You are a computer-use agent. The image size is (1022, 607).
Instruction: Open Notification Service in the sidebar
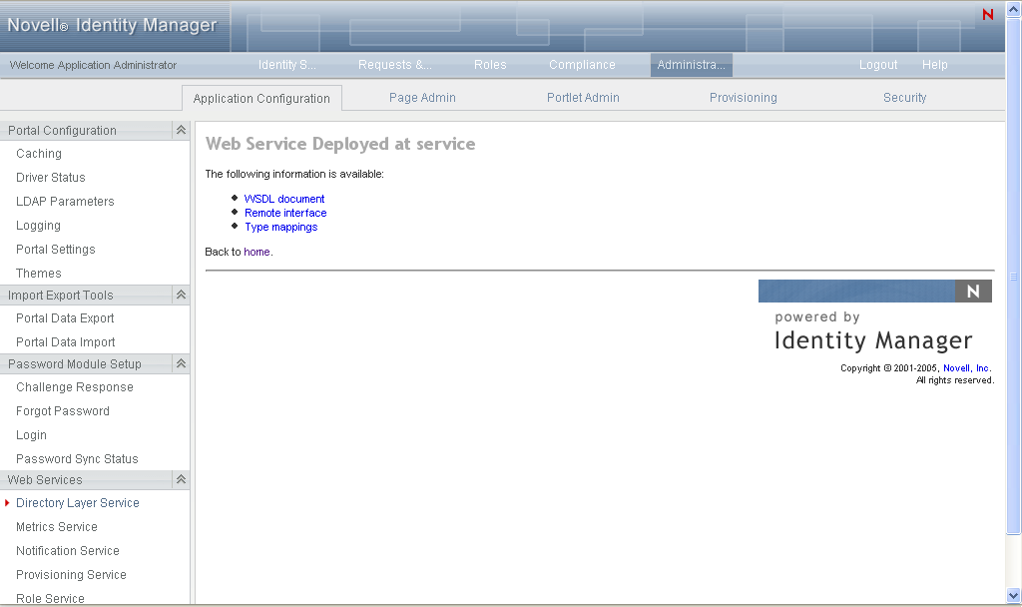pos(68,550)
